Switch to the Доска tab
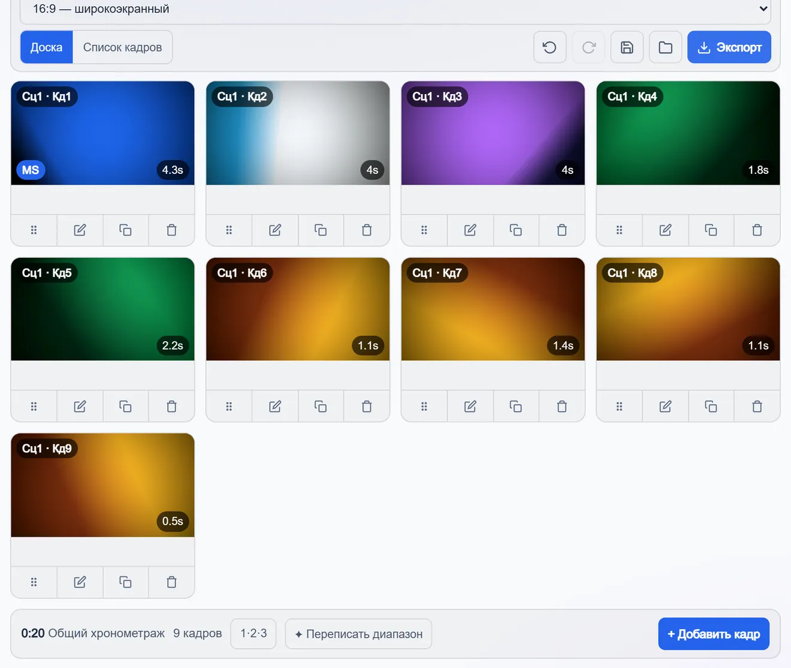The width and height of the screenshot is (791, 668). point(47,47)
